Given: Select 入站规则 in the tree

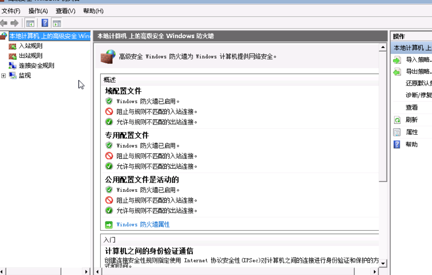Looking at the screenshot, I should [x=31, y=46].
